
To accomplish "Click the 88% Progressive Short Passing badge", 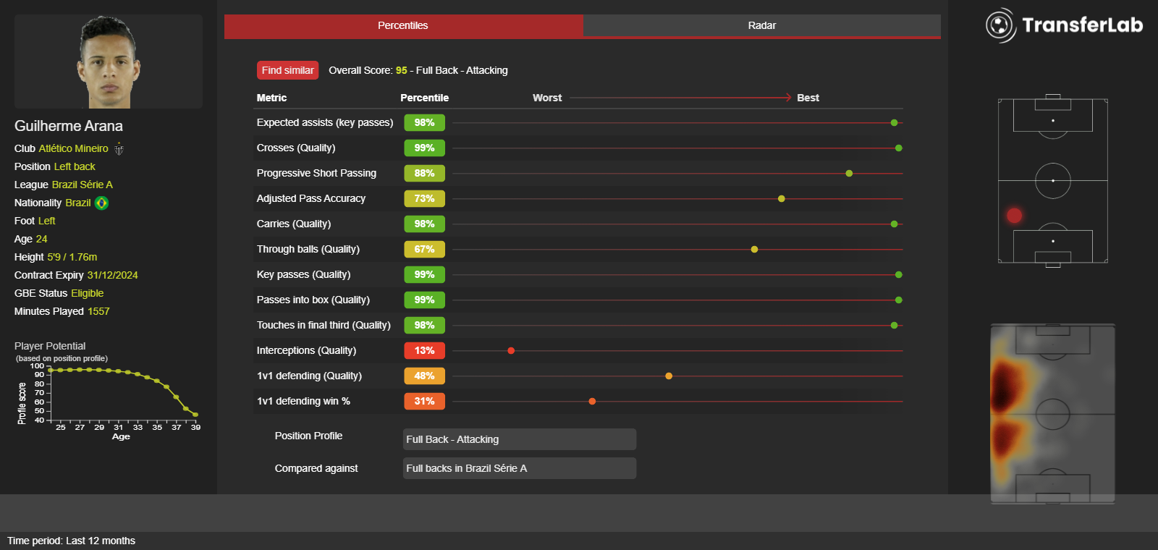I will pyautogui.click(x=424, y=174).
